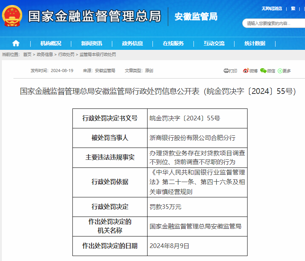Click 监管局本级行政处罚 breadcrumb link
The height and width of the screenshot is (261, 305).
[98, 55]
